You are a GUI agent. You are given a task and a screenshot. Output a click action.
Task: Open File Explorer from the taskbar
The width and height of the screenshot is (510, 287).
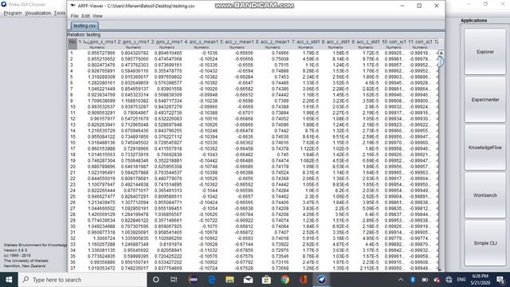229,280
